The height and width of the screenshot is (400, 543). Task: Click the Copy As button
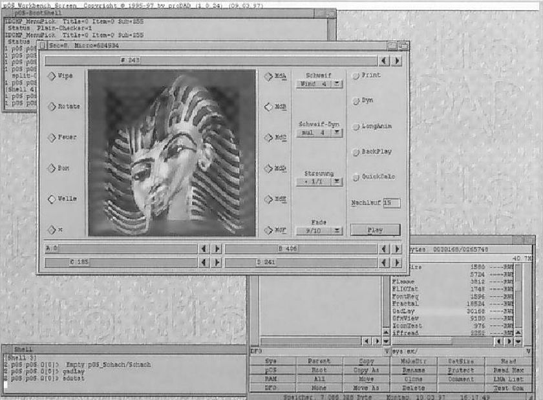click(x=366, y=370)
